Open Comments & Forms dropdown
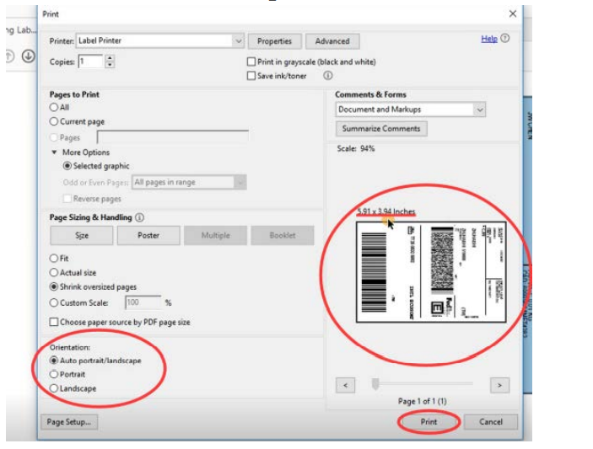This screenshot has width=593, height=449. pyautogui.click(x=479, y=110)
